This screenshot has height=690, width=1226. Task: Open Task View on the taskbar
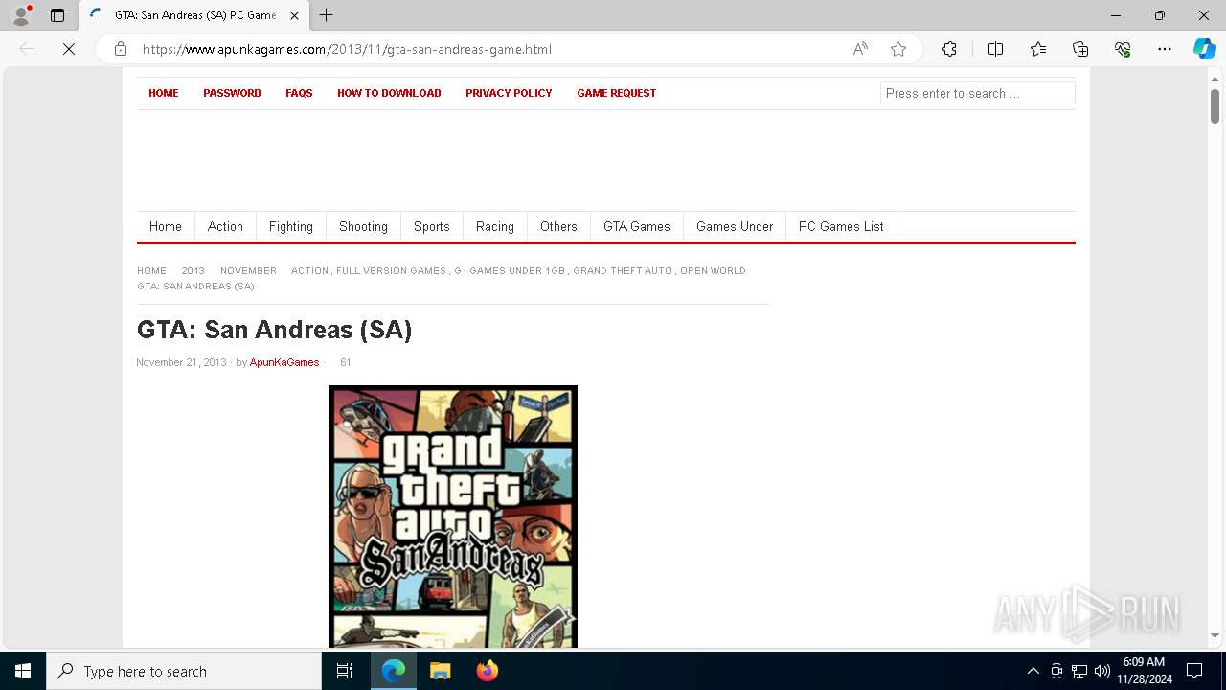coord(345,671)
